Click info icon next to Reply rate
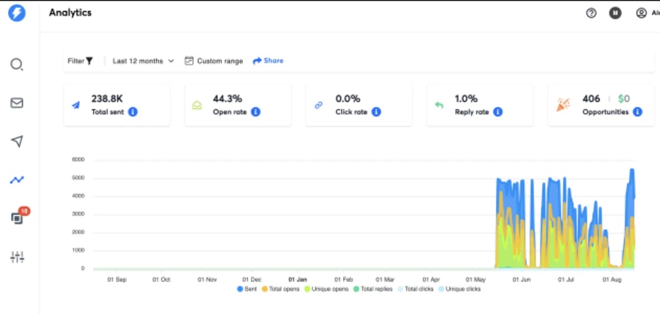This screenshot has width=660, height=314. (498, 112)
